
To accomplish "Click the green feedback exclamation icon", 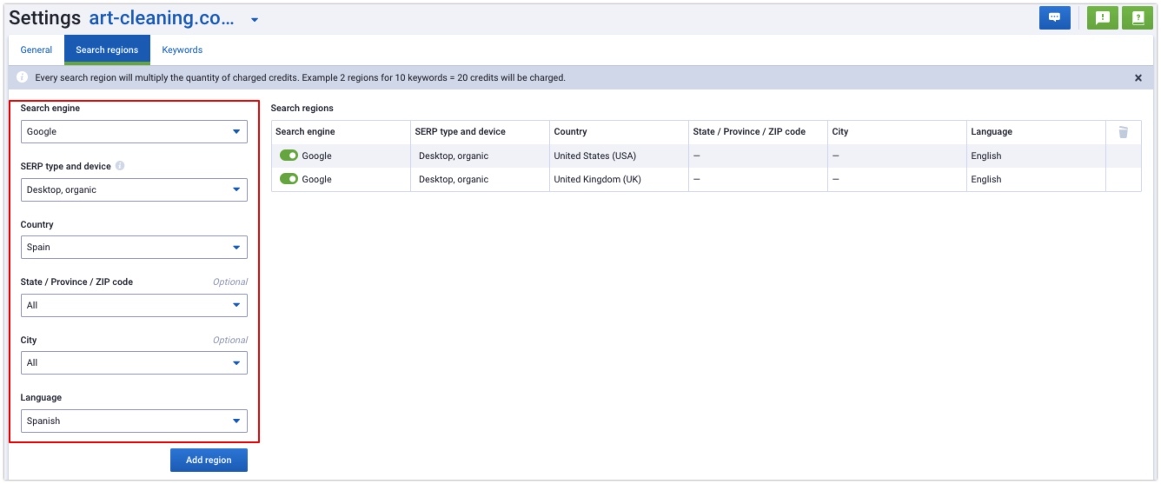I will coord(1102,17).
